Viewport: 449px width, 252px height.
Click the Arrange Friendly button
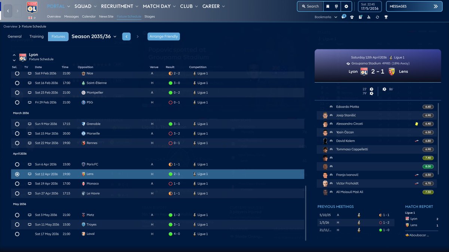(x=164, y=37)
